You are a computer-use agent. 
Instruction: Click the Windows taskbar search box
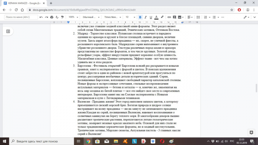42,141
